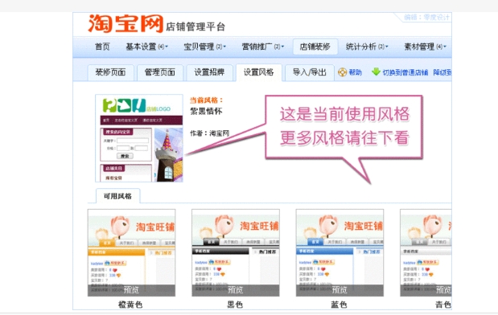The height and width of the screenshot is (315, 498).
Task: Click the 黑色 style label
Action: [235, 305]
